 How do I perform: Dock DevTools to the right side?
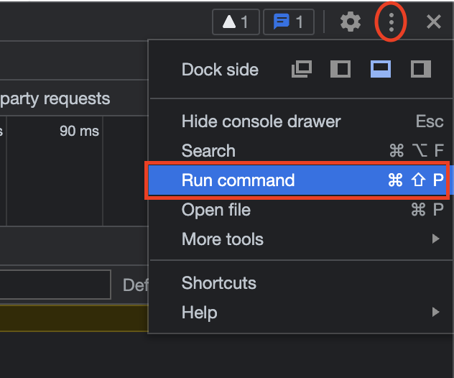(x=420, y=70)
